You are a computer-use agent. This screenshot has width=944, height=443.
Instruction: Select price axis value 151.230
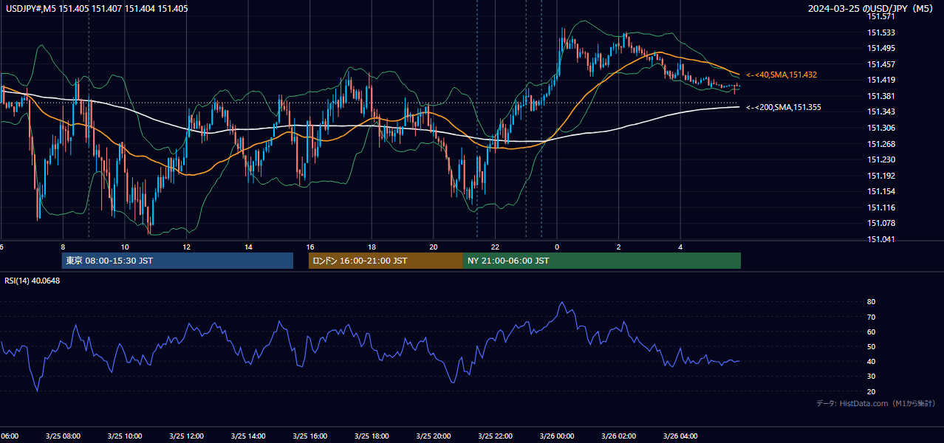click(x=881, y=159)
